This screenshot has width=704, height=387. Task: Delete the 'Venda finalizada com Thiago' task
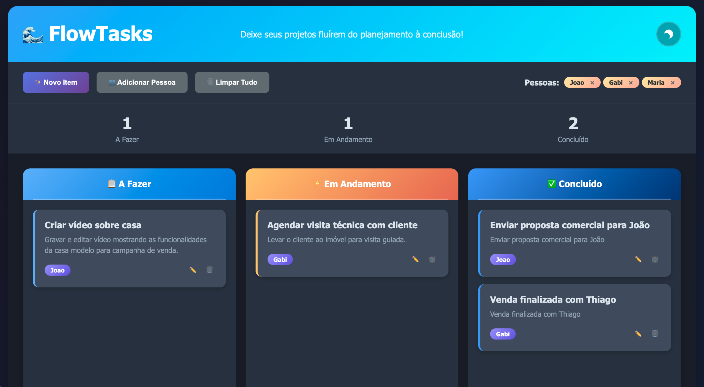click(x=654, y=334)
